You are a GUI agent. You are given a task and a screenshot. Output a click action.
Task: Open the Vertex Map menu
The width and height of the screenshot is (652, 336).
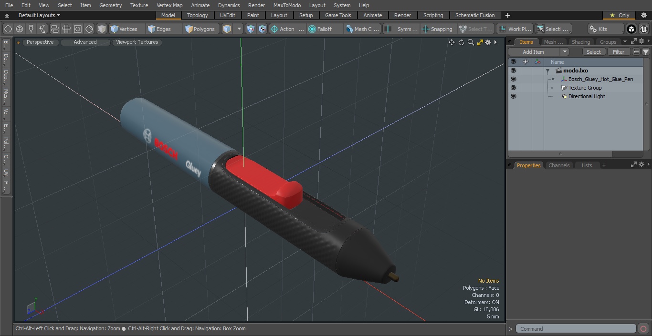(x=169, y=5)
